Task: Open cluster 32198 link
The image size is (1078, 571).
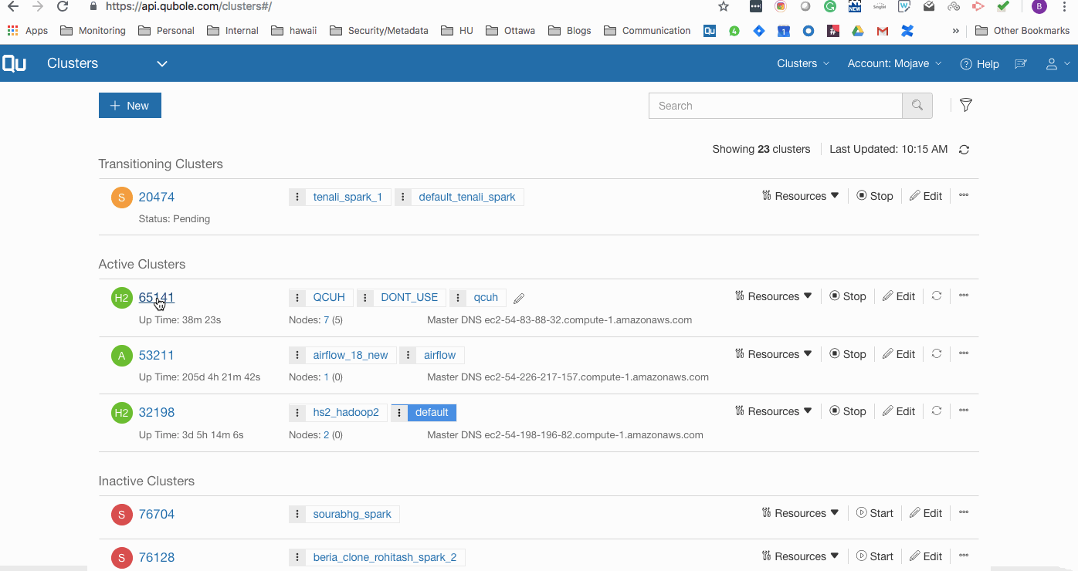Action: point(157,412)
